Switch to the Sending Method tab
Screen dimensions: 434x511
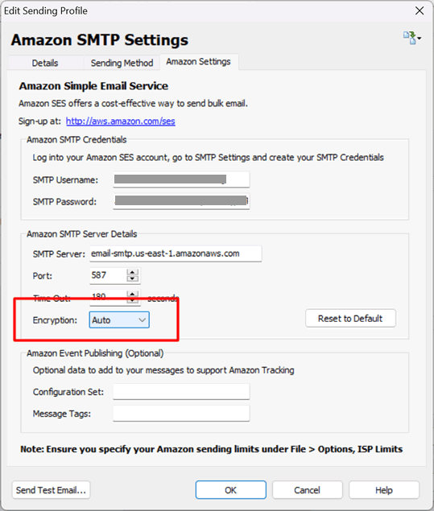(x=122, y=63)
